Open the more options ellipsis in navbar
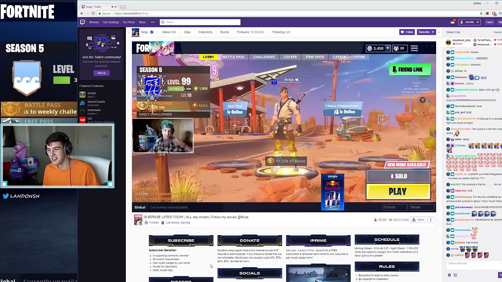Image resolution: width=502 pixels, height=282 pixels. 153,22
